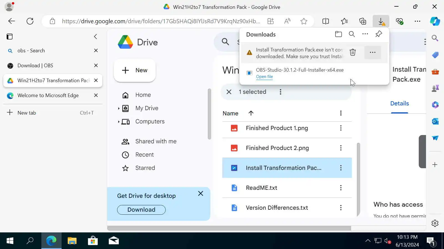Close the obs - Search tab
Viewport: 444px width, 249px height.
tap(96, 51)
